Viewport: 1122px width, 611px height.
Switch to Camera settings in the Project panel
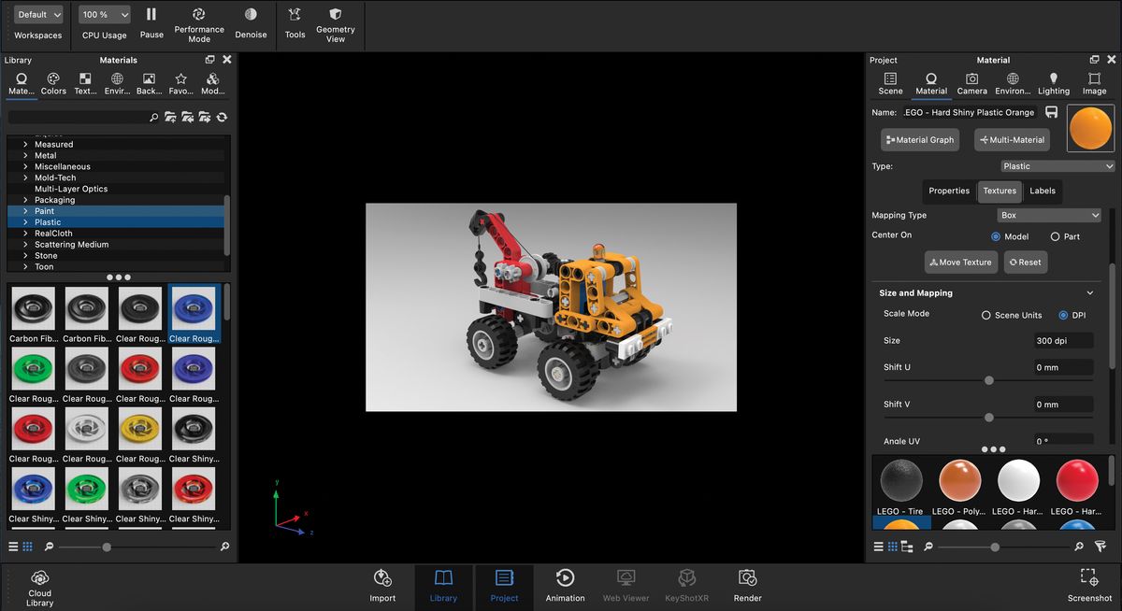coord(971,82)
